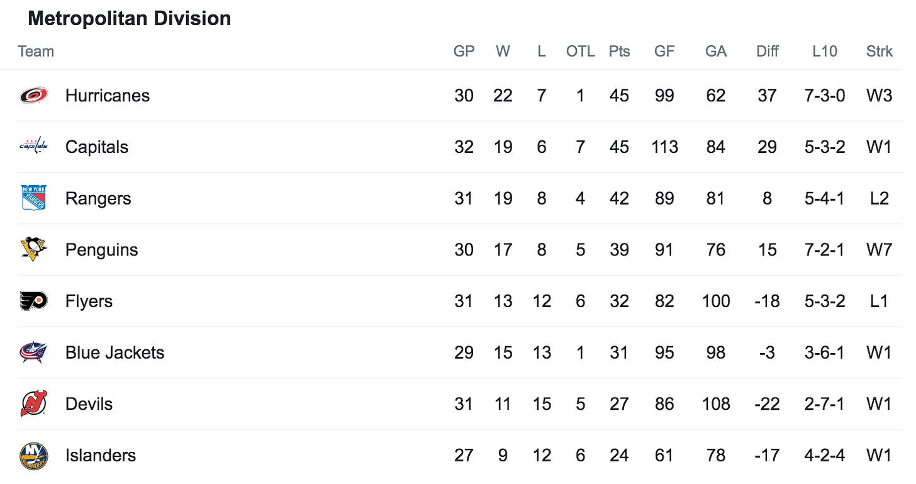Click the Strk column header

(879, 52)
